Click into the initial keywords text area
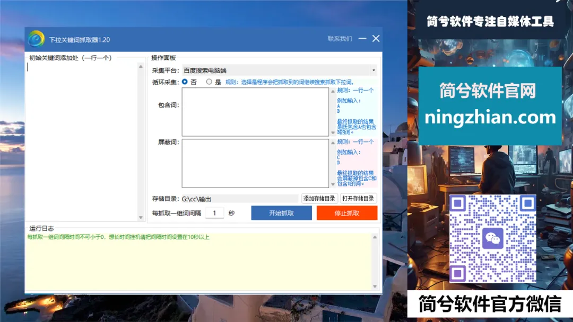The width and height of the screenshot is (573, 322). pos(82,141)
